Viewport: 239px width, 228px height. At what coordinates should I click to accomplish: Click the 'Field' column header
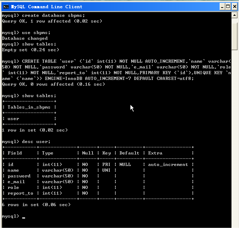15,153
